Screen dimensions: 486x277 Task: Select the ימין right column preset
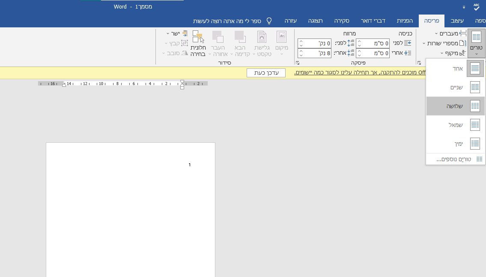click(455, 144)
